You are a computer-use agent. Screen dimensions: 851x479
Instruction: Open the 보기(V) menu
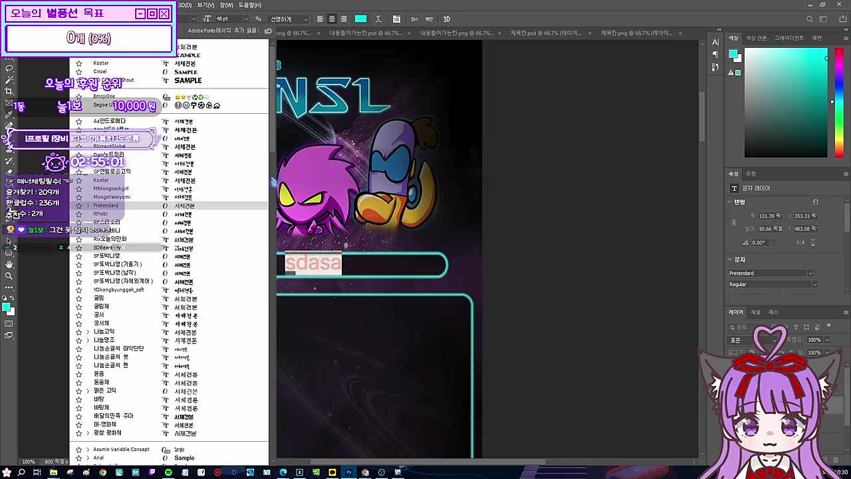(x=205, y=5)
